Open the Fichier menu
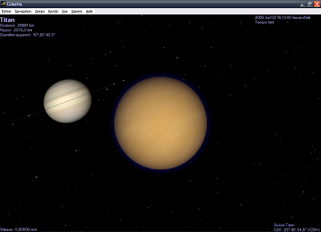Screen dimensions: 321x232 tap(6, 11)
